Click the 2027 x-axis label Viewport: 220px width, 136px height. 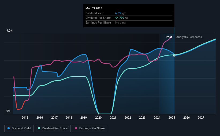tap(201, 118)
